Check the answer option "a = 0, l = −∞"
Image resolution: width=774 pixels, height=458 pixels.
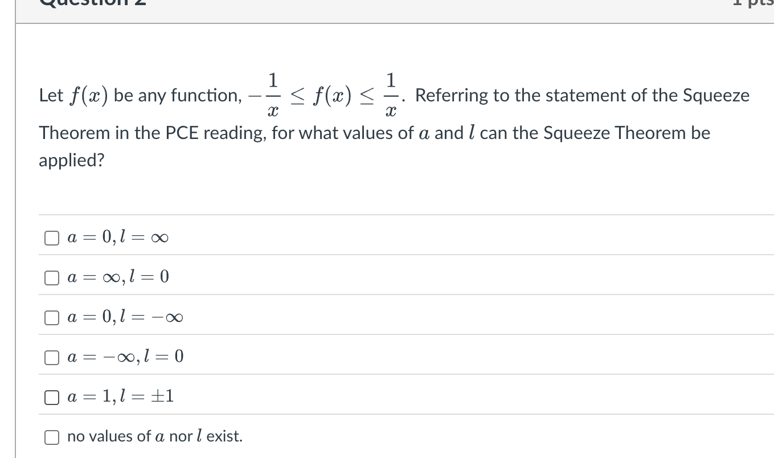(51, 317)
